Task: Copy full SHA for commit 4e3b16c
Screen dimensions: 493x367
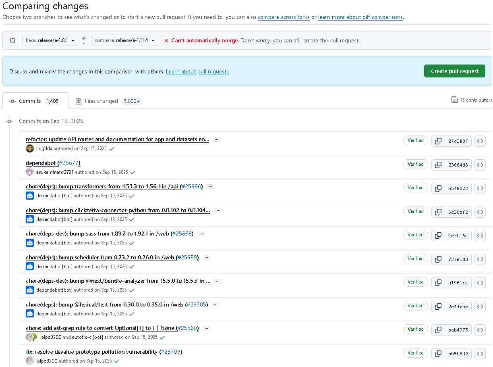Action: tap(438, 236)
